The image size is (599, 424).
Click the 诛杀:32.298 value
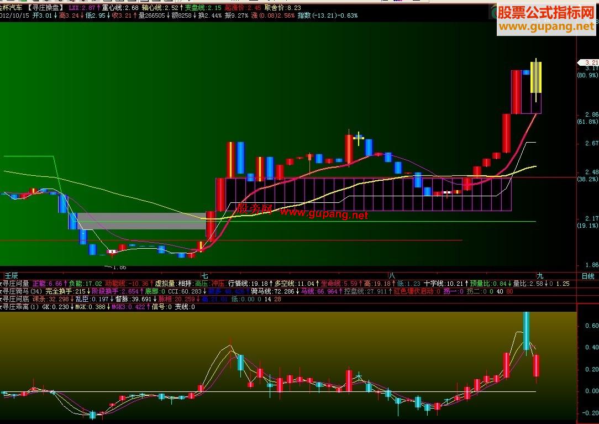point(50,299)
